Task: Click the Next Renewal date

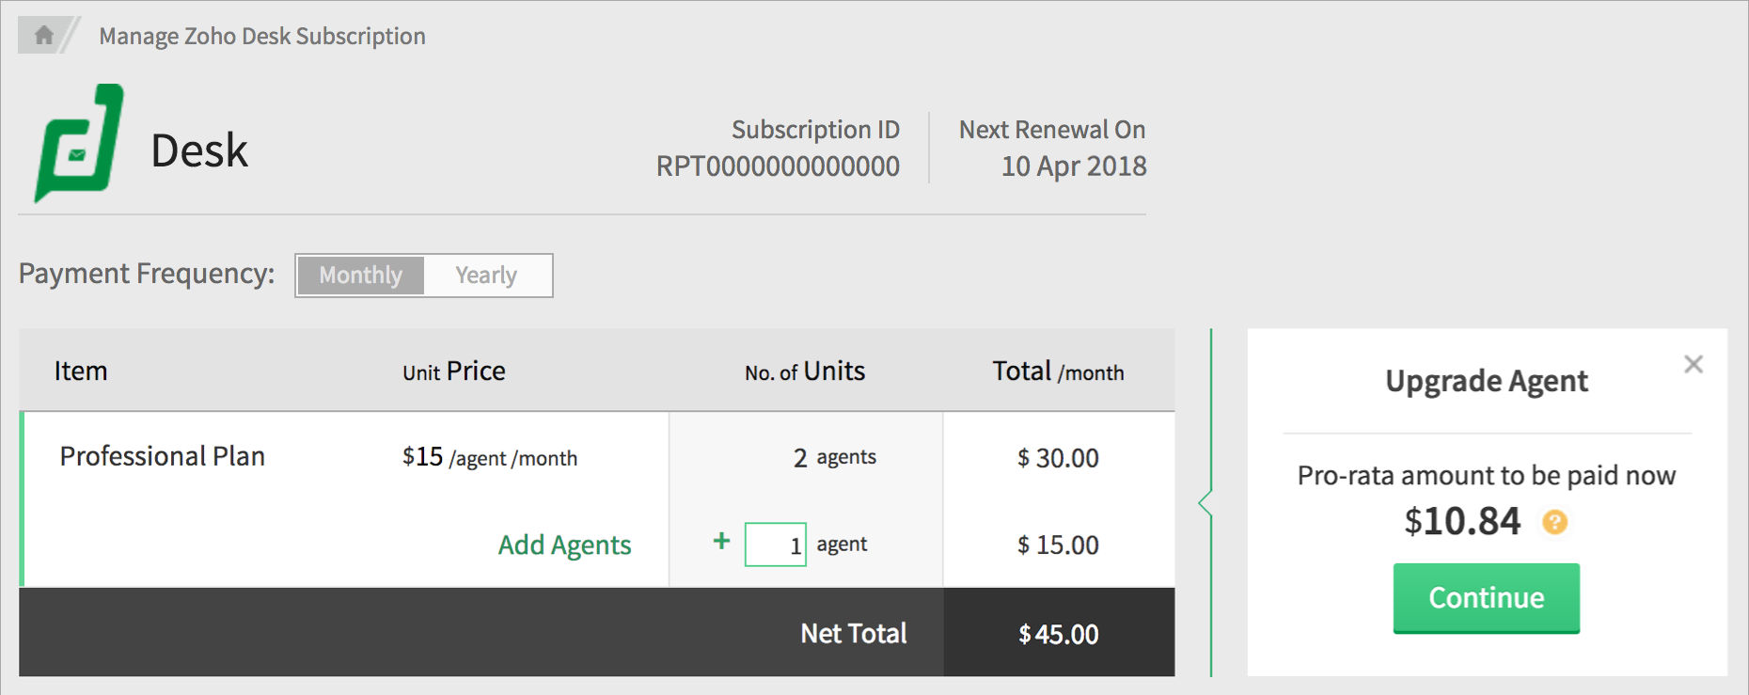Action: click(1073, 166)
